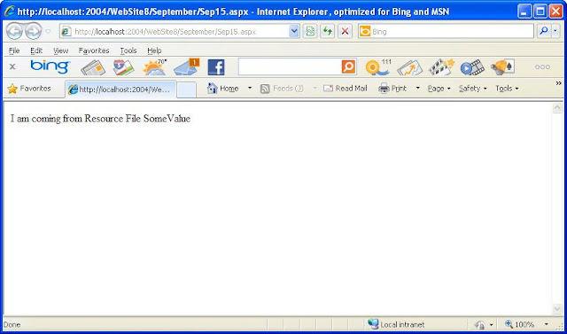Click the address bar URL field
Screen dimensions: 567x334
click(x=175, y=31)
